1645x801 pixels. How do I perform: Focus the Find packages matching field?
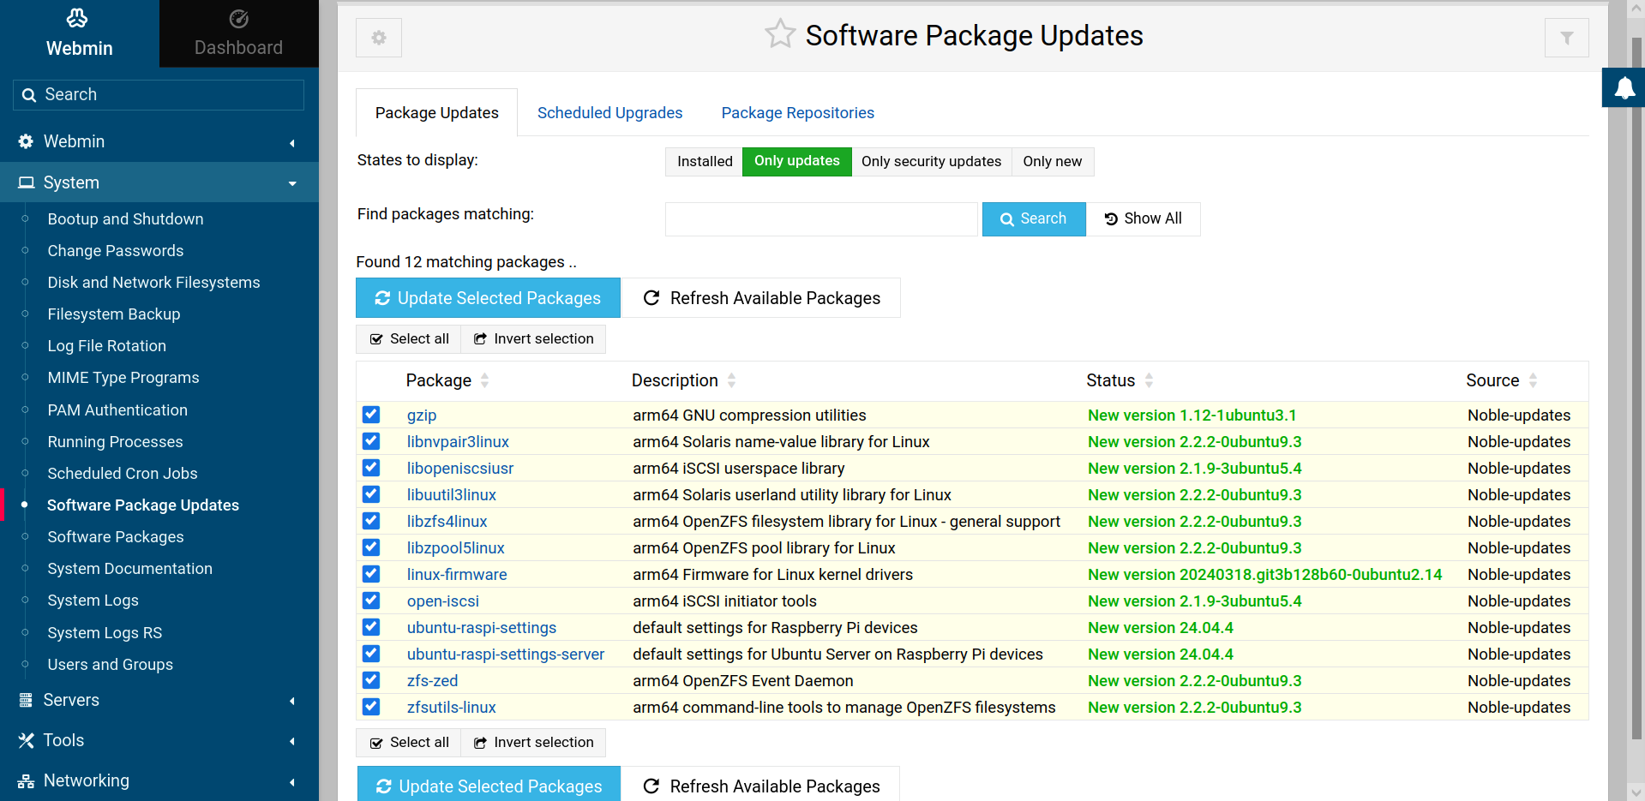pos(821,218)
